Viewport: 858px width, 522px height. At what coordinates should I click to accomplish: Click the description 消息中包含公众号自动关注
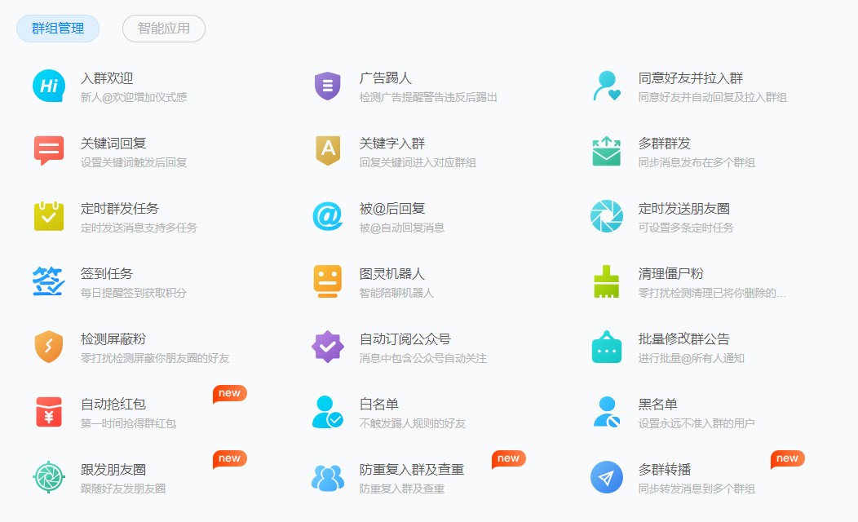click(423, 358)
